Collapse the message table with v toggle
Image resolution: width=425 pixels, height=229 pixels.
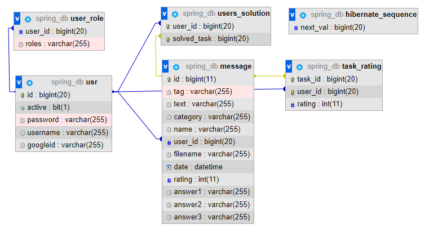point(165,66)
